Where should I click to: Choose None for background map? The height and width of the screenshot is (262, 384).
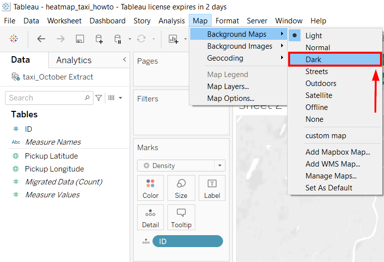(335, 119)
